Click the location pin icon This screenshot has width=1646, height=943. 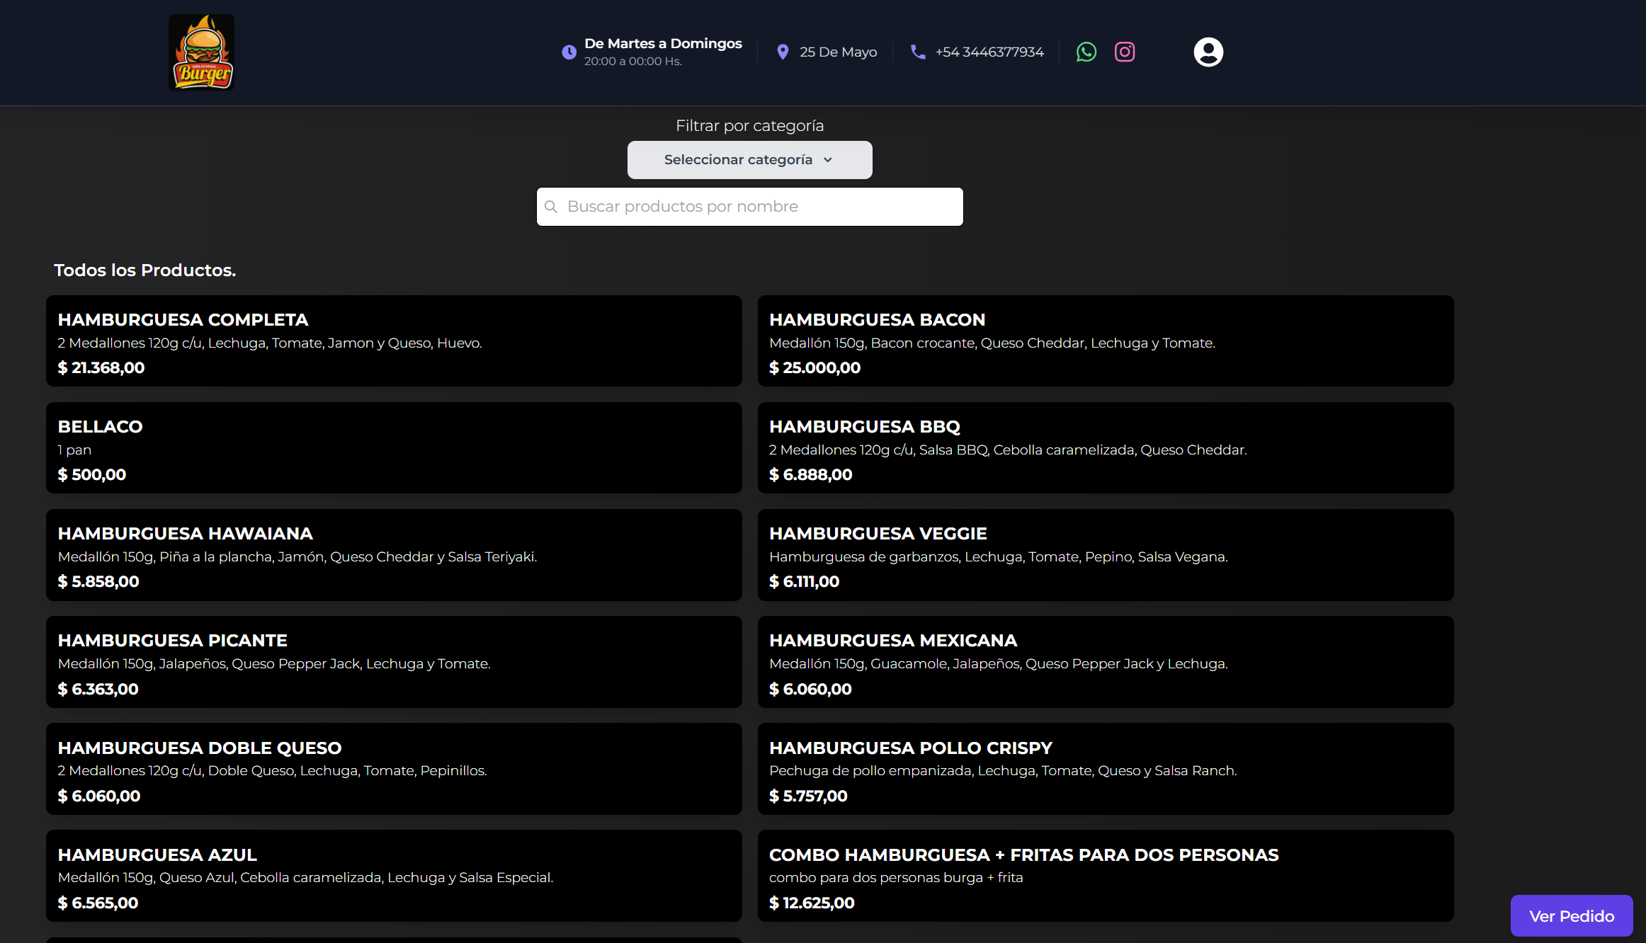click(x=783, y=52)
